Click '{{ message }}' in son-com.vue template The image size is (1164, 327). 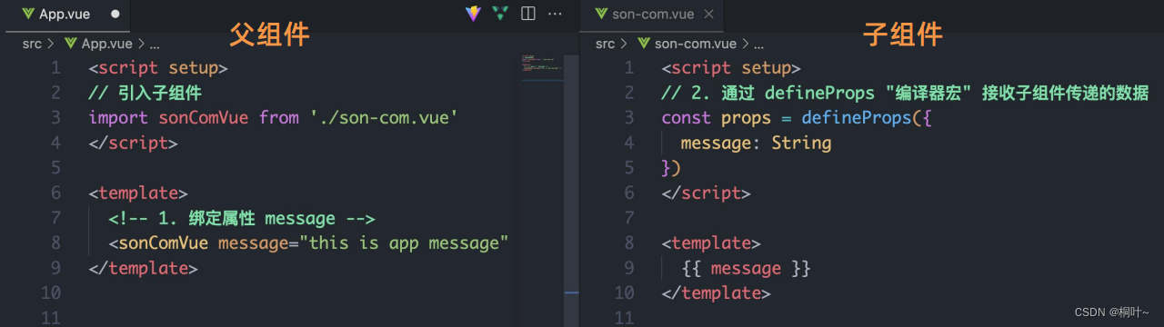746,269
